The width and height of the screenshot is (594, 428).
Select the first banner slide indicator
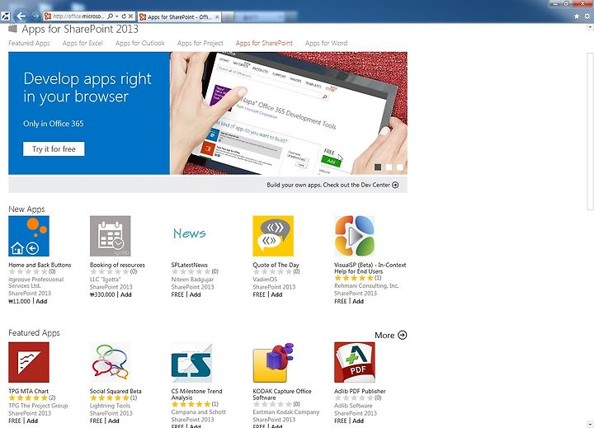378,167
